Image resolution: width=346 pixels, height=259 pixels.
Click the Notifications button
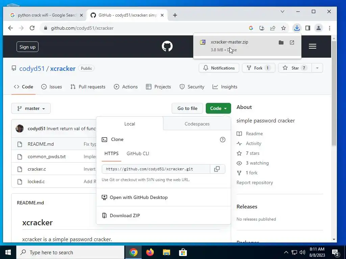click(219, 68)
